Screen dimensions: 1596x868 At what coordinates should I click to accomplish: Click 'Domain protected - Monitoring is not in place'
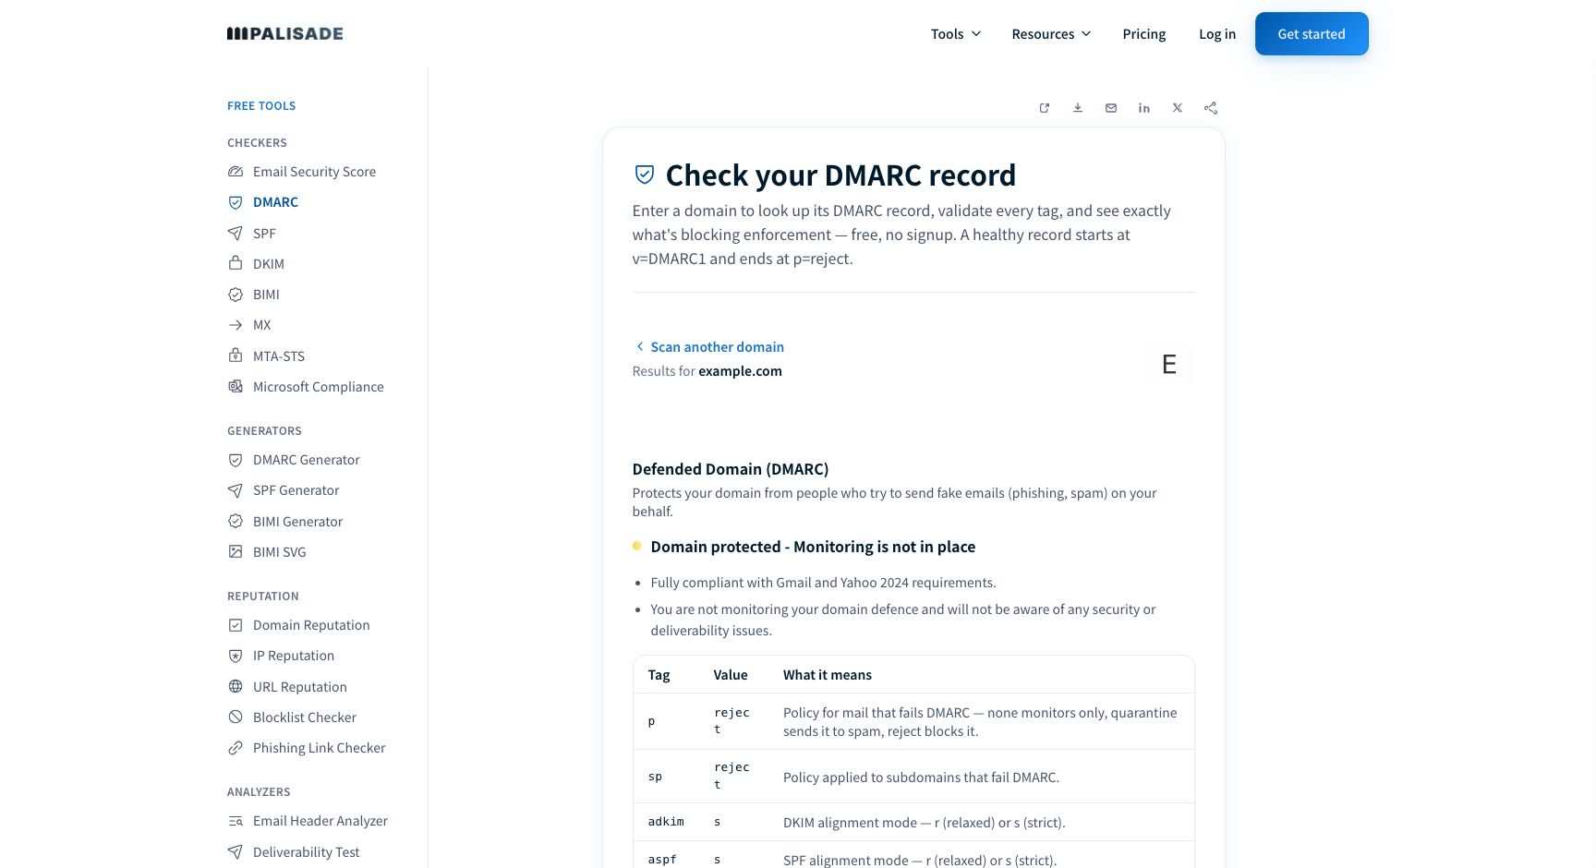coord(813,547)
